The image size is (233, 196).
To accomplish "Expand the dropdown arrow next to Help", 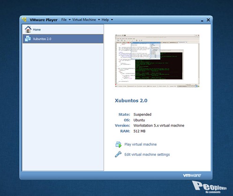I will (x=112, y=20).
